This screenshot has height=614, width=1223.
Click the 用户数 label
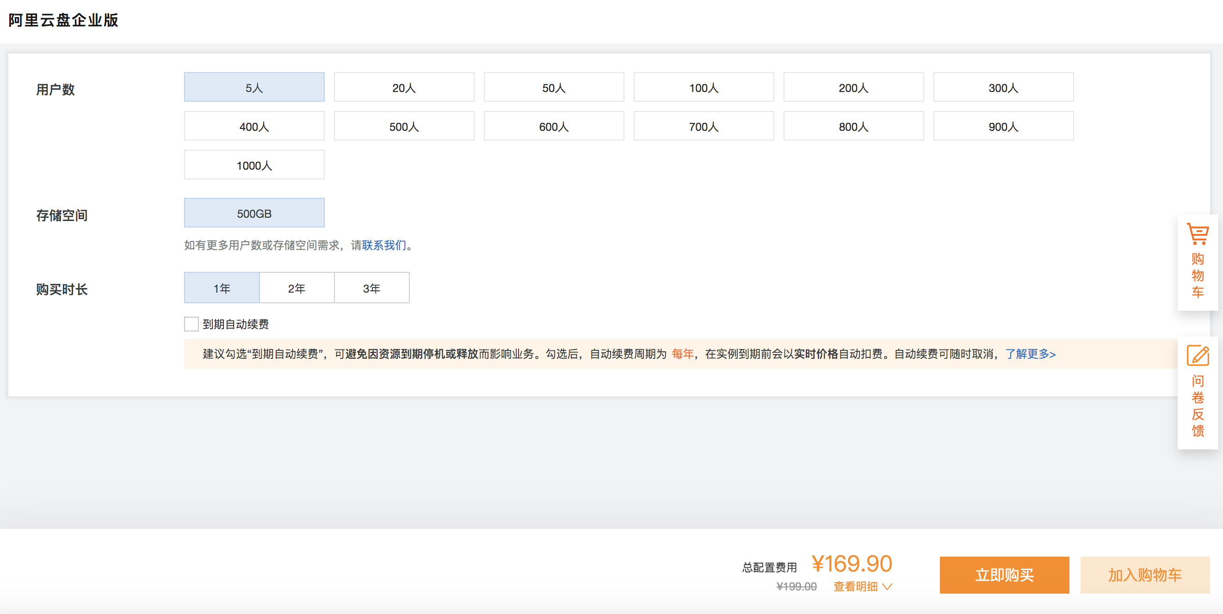point(55,89)
